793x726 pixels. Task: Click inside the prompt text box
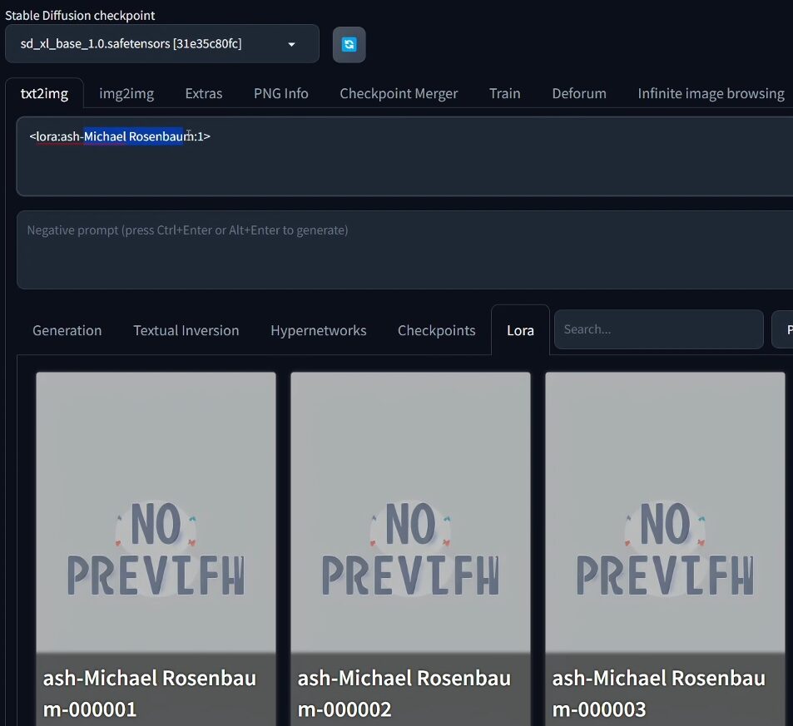click(416, 166)
